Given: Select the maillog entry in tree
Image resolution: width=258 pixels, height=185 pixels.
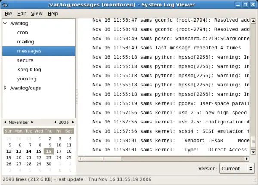Looking at the screenshot, I should click(x=25, y=42).
